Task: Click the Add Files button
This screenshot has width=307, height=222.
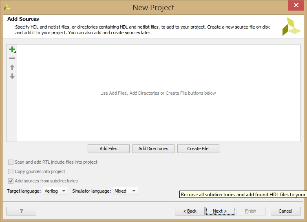Action: point(108,149)
